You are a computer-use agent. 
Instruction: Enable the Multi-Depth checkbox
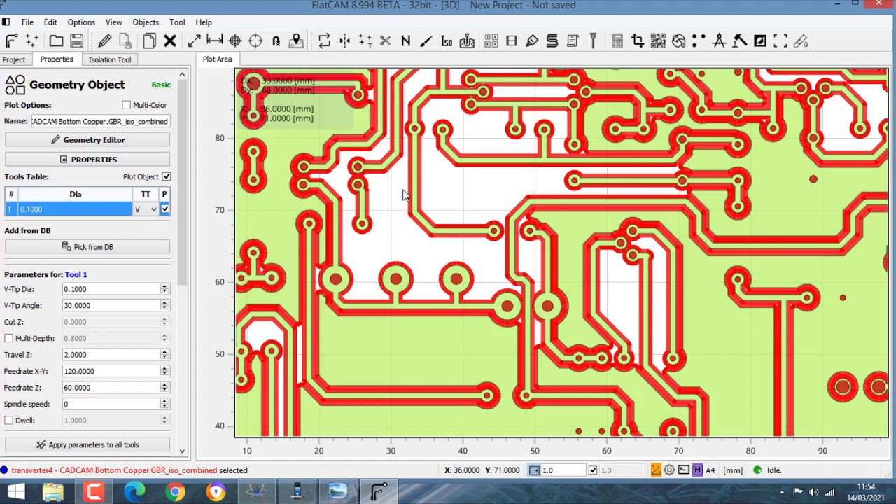point(9,338)
